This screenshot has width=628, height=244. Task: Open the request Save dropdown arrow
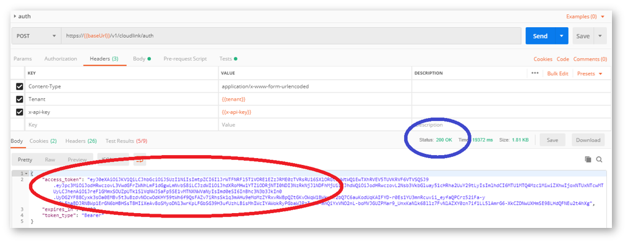point(600,36)
